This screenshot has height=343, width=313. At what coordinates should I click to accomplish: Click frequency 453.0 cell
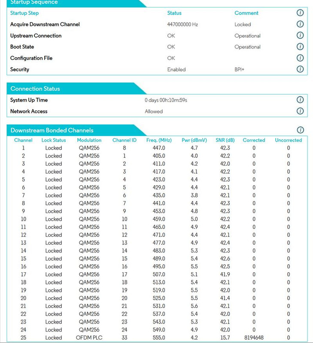[159, 211]
